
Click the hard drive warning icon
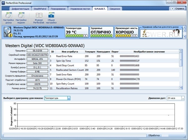pyautogui.click(x=8, y=32)
